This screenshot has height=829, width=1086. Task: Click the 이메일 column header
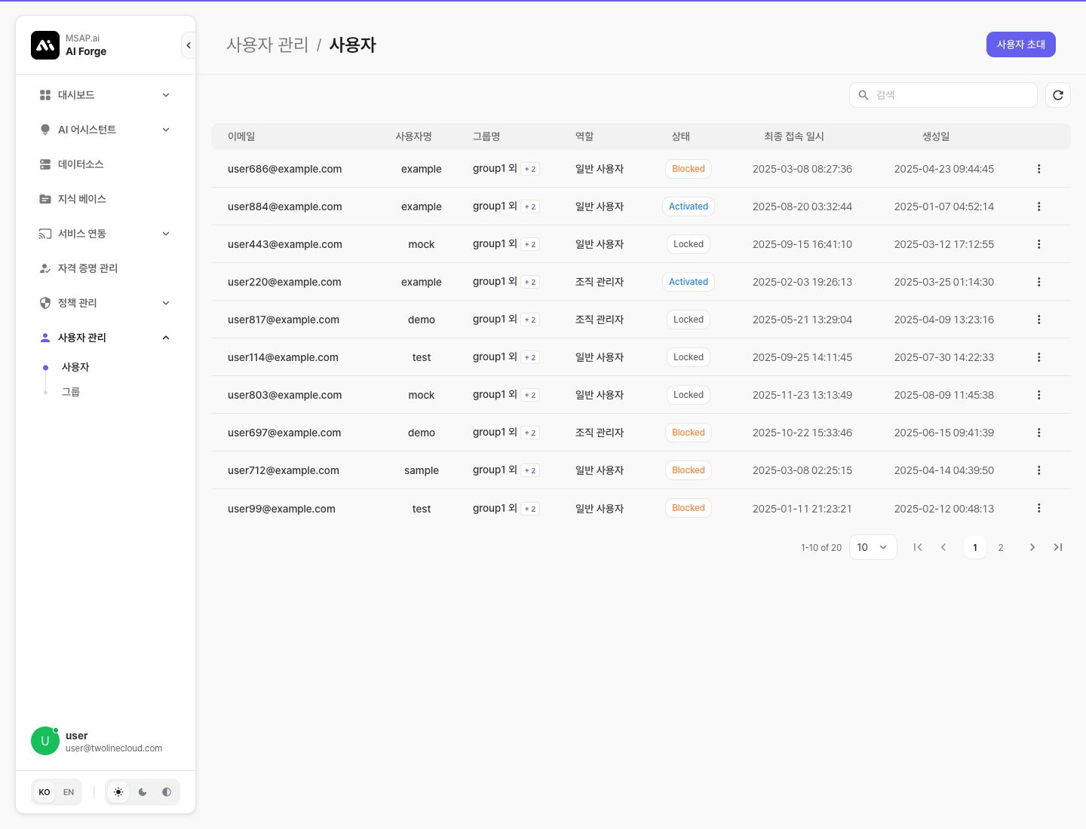point(241,136)
